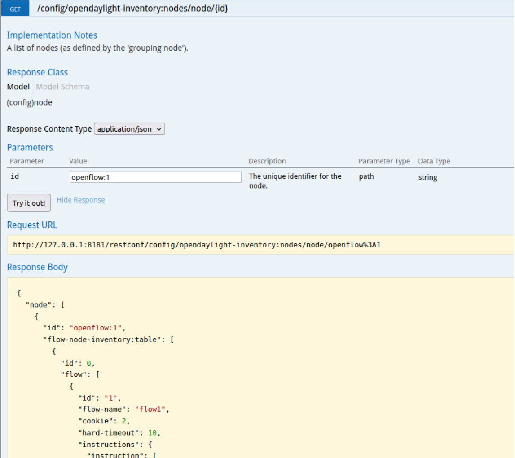Click the Parameter Type column header
This screenshot has height=458, width=515.
(x=384, y=161)
